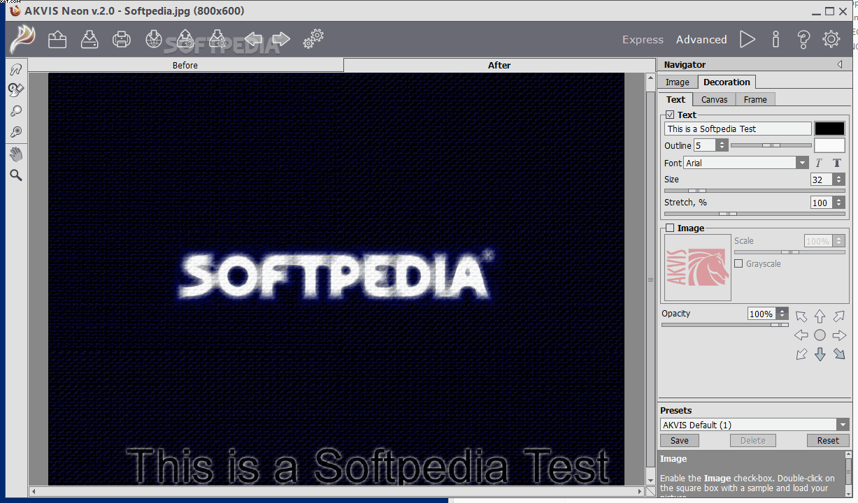Click the Save presets icon
The width and height of the screenshot is (858, 503).
217,39
